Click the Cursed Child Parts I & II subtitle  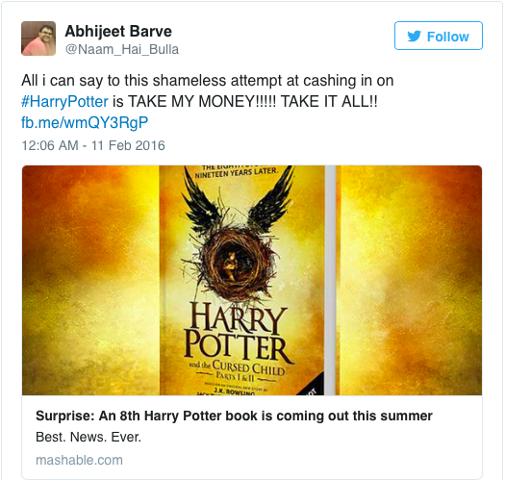pos(238,369)
